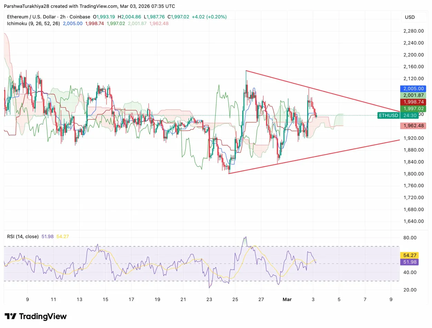Toggle the Ichimoku (9, 26, 52, 26) indicator legend

[33, 23]
